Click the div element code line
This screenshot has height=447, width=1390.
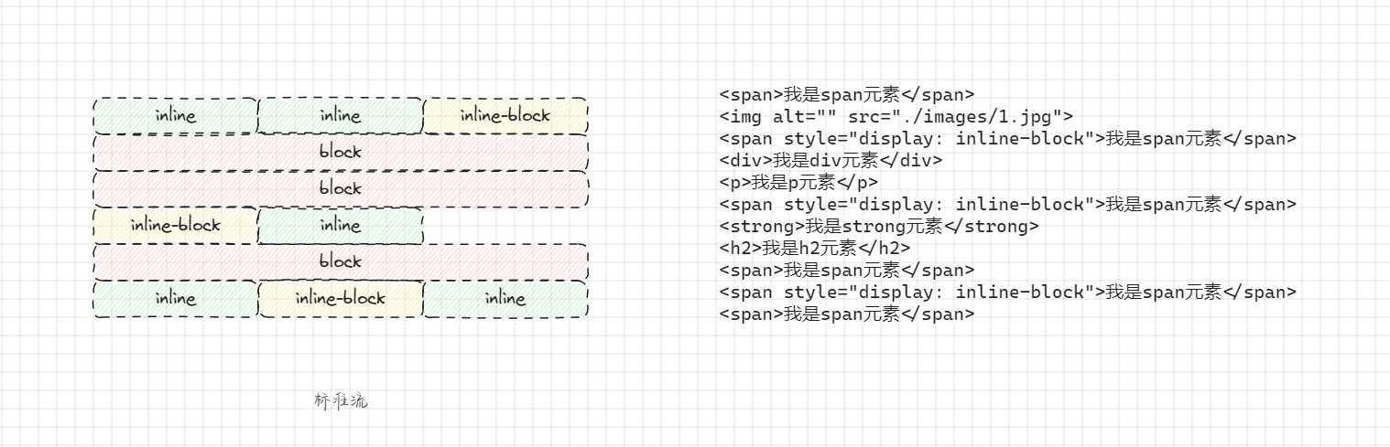click(830, 160)
